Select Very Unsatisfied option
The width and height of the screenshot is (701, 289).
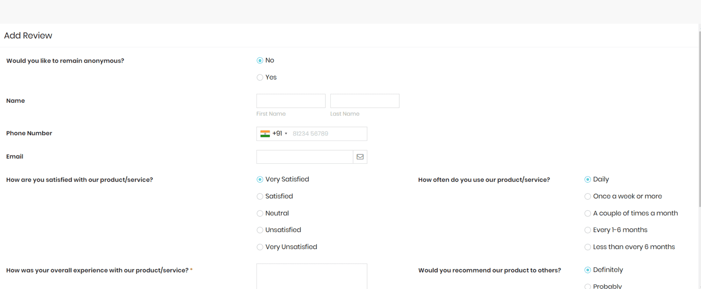coord(260,247)
